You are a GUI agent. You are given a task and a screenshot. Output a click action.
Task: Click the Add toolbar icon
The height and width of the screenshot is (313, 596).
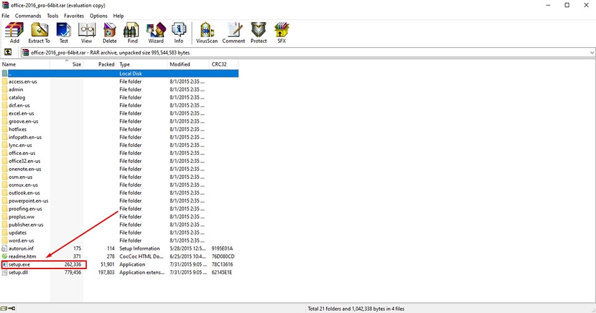click(x=14, y=33)
